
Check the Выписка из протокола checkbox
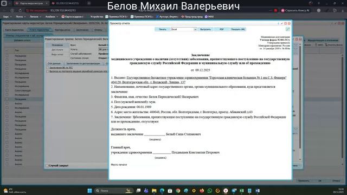[x=47, y=71]
